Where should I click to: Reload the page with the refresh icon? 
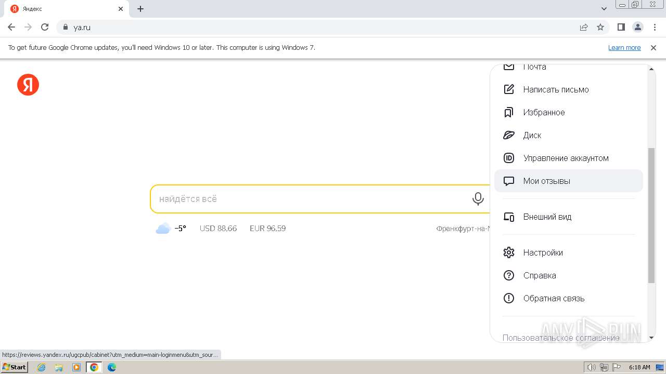(45, 27)
